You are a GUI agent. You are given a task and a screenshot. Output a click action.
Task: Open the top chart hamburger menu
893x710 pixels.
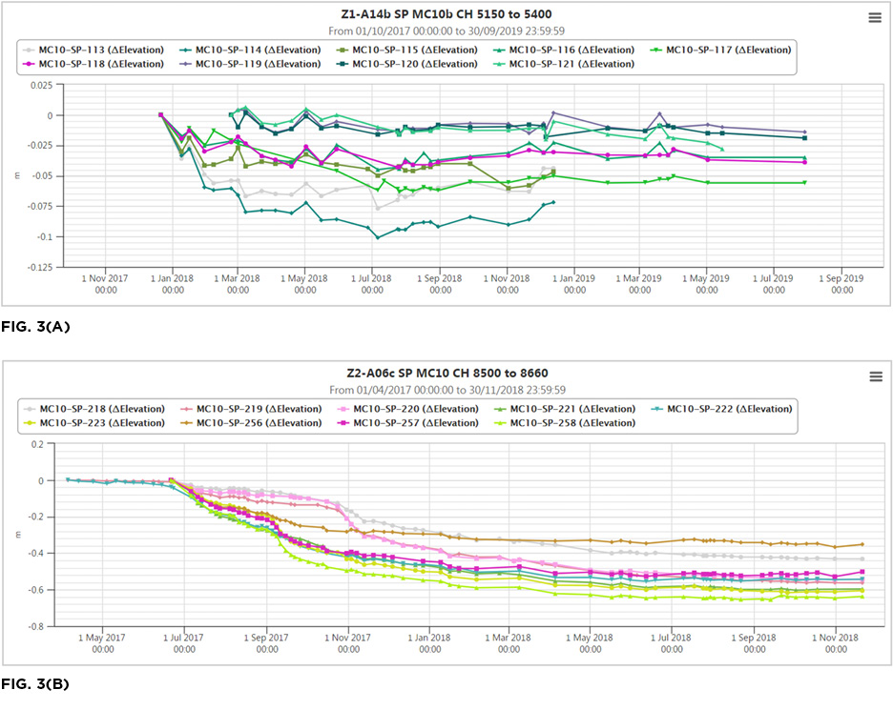875,17
